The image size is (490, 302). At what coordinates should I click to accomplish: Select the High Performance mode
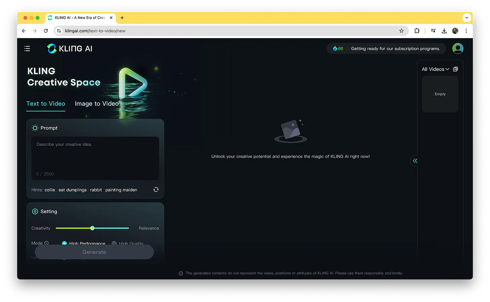pyautogui.click(x=83, y=243)
